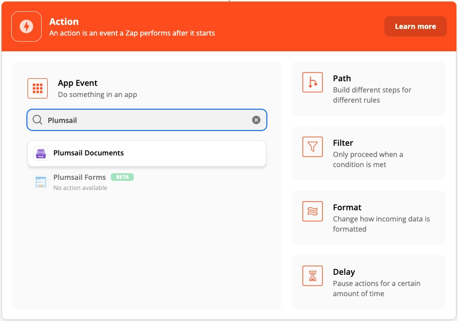Focus the Plumsail search field
Image resolution: width=458 pixels, height=321 pixels.
pyautogui.click(x=147, y=120)
